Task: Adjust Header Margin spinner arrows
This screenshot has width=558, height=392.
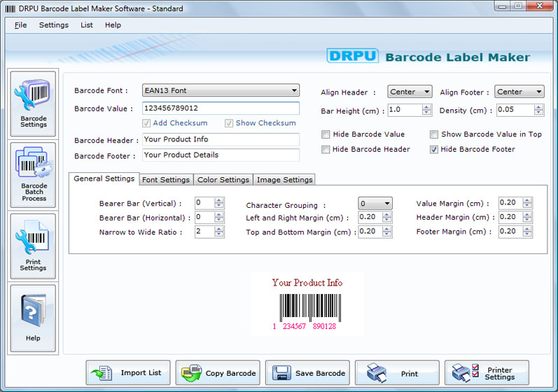Action: click(x=527, y=217)
